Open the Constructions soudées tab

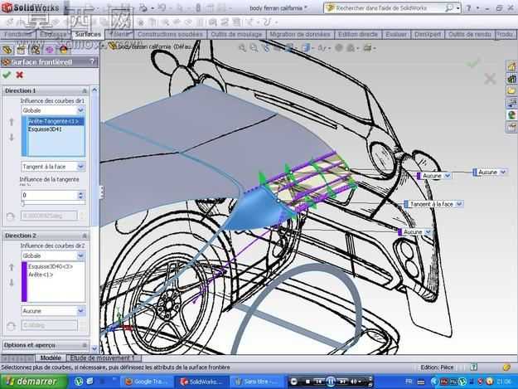(170, 34)
